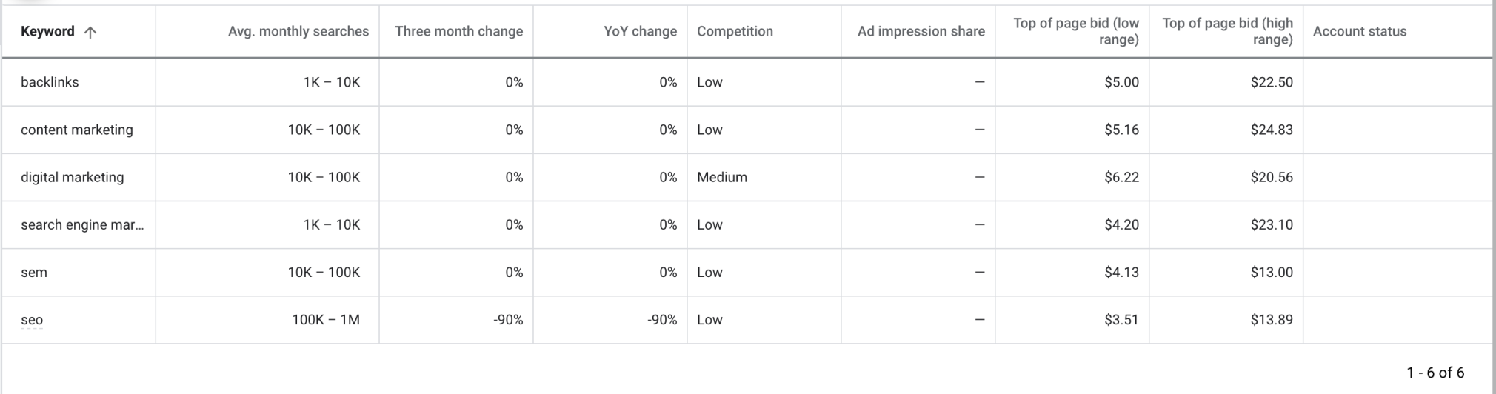Select the backlinks keyword row

tap(50, 82)
